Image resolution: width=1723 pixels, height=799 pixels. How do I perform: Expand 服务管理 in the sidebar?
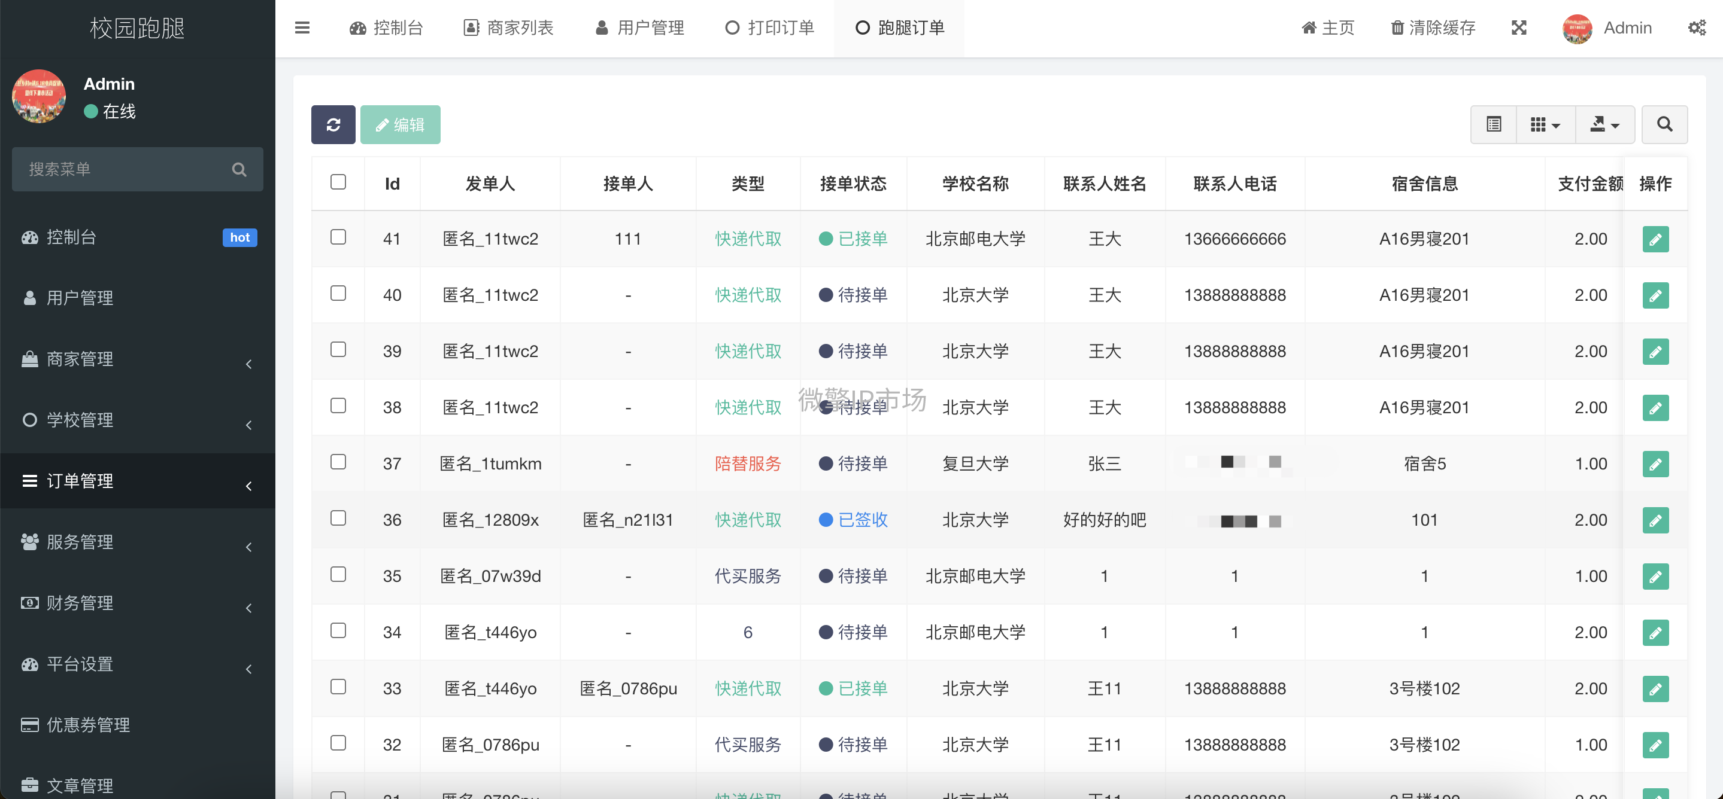(138, 542)
